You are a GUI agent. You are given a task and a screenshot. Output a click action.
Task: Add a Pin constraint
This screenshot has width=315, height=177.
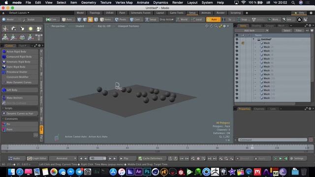[20, 124]
